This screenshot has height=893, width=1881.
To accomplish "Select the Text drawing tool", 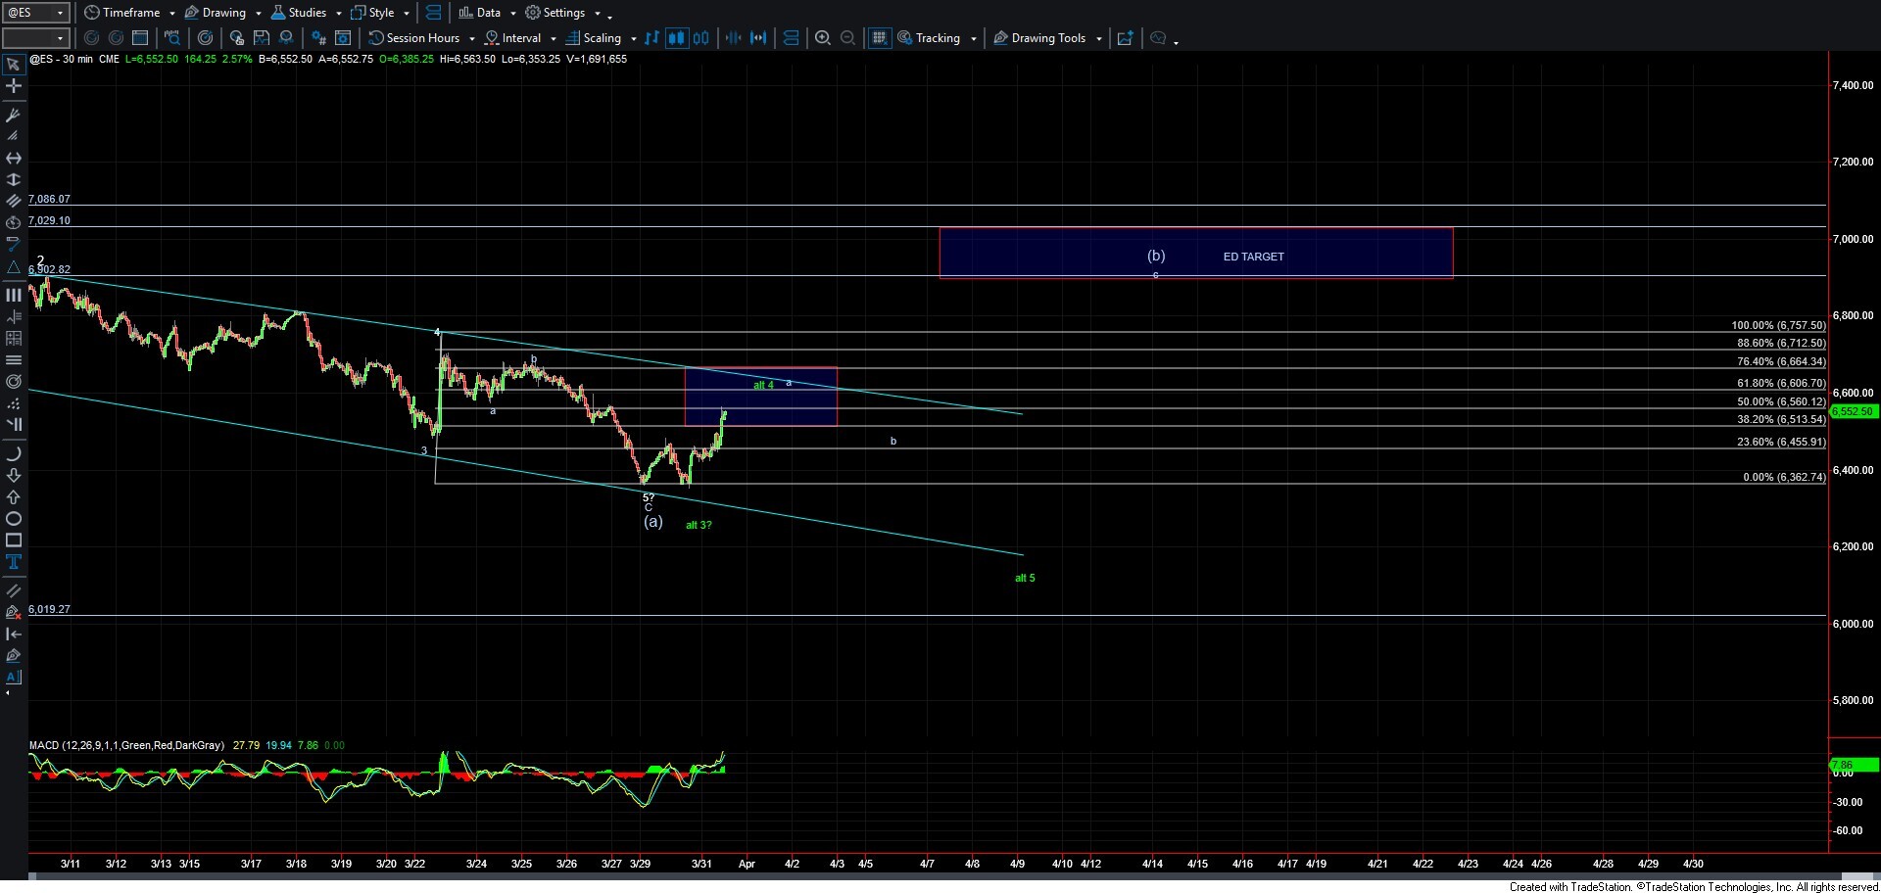I will [14, 562].
